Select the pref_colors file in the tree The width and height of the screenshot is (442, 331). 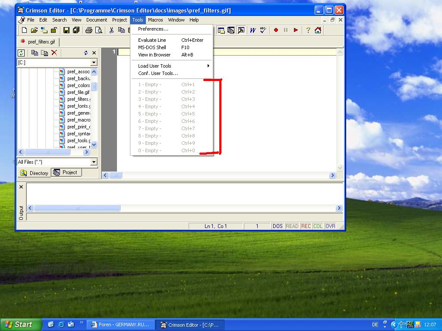click(79, 85)
